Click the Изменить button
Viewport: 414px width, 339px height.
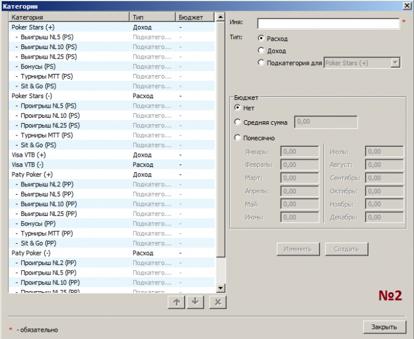tap(298, 249)
